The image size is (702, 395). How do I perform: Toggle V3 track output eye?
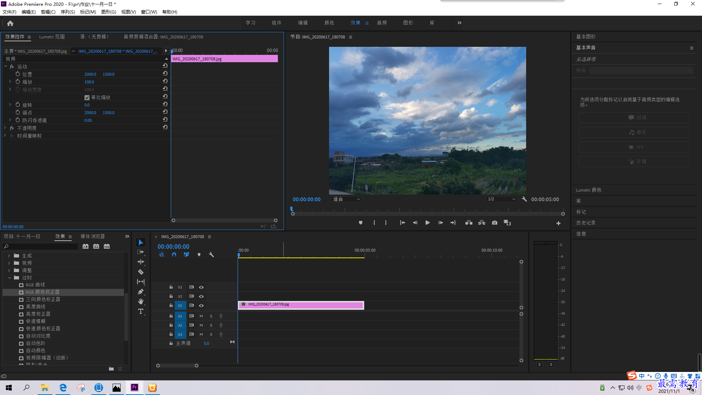click(x=201, y=287)
